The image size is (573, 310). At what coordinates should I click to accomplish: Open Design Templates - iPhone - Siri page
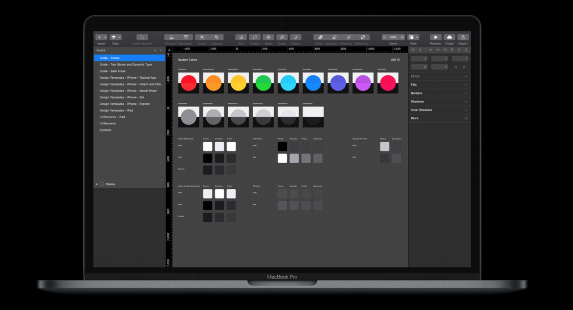(129, 97)
